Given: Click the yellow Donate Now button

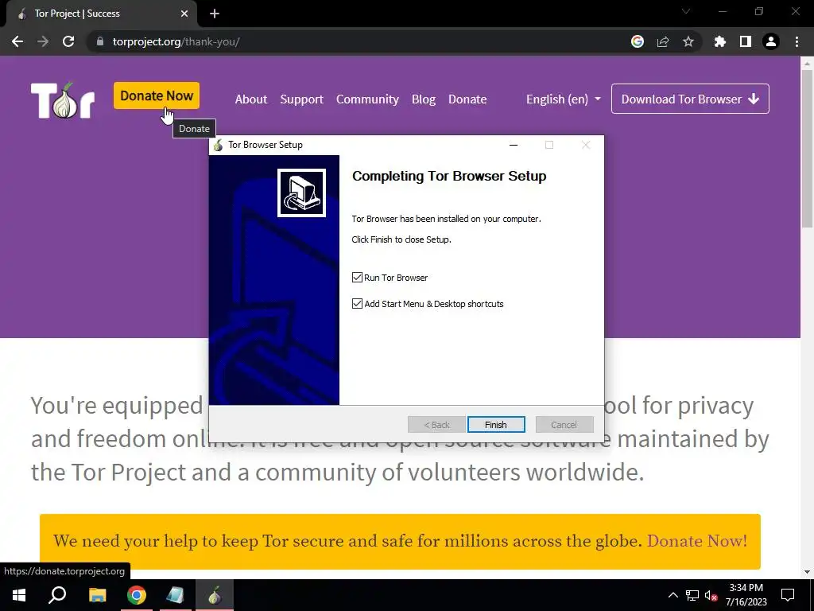Looking at the screenshot, I should click(157, 95).
